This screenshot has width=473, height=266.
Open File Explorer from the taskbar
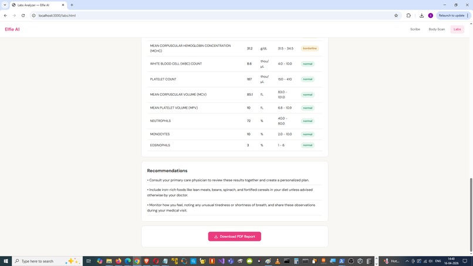109,261
